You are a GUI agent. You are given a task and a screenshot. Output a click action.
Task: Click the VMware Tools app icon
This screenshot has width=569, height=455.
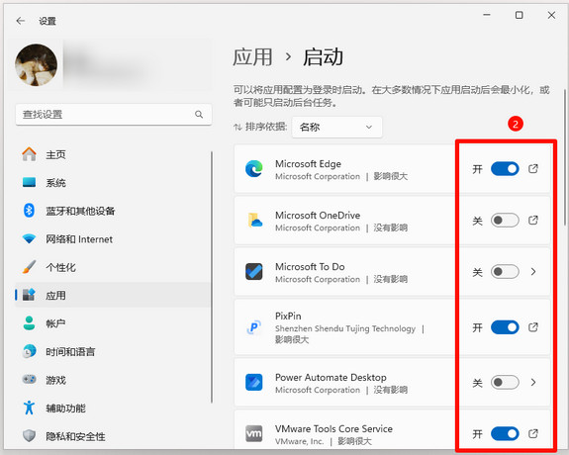coord(254,433)
